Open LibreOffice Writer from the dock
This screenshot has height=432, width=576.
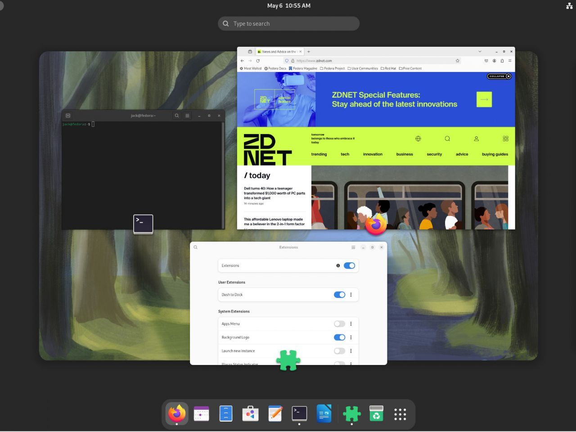click(324, 414)
